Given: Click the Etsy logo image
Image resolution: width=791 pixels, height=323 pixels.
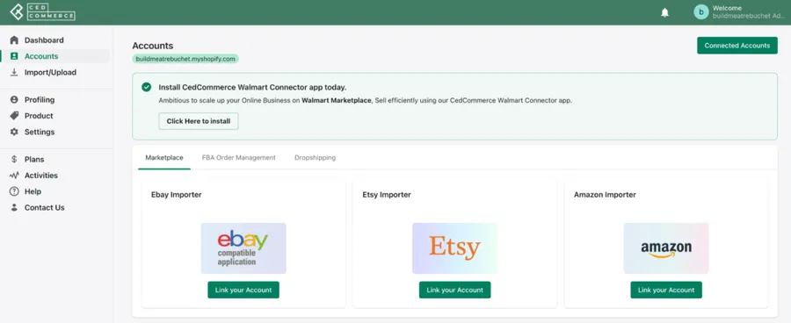Looking at the screenshot, I should (454, 248).
